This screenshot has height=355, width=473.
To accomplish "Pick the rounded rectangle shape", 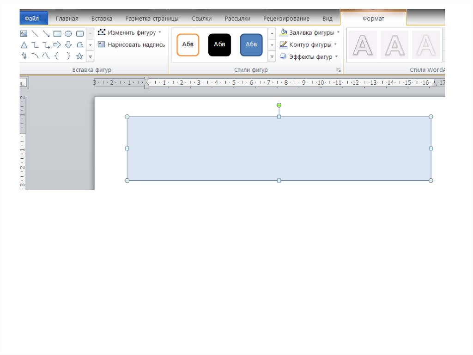I will (79, 33).
